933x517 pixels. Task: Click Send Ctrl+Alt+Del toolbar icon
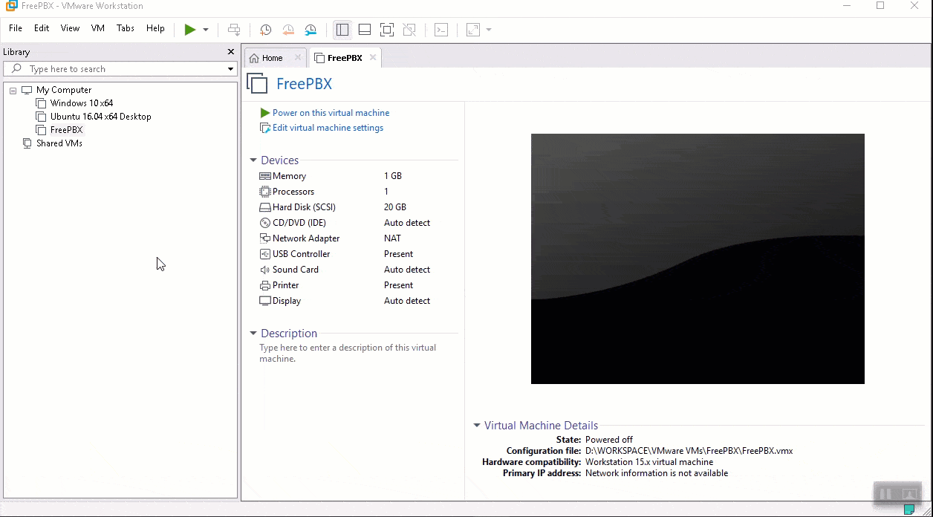234,30
